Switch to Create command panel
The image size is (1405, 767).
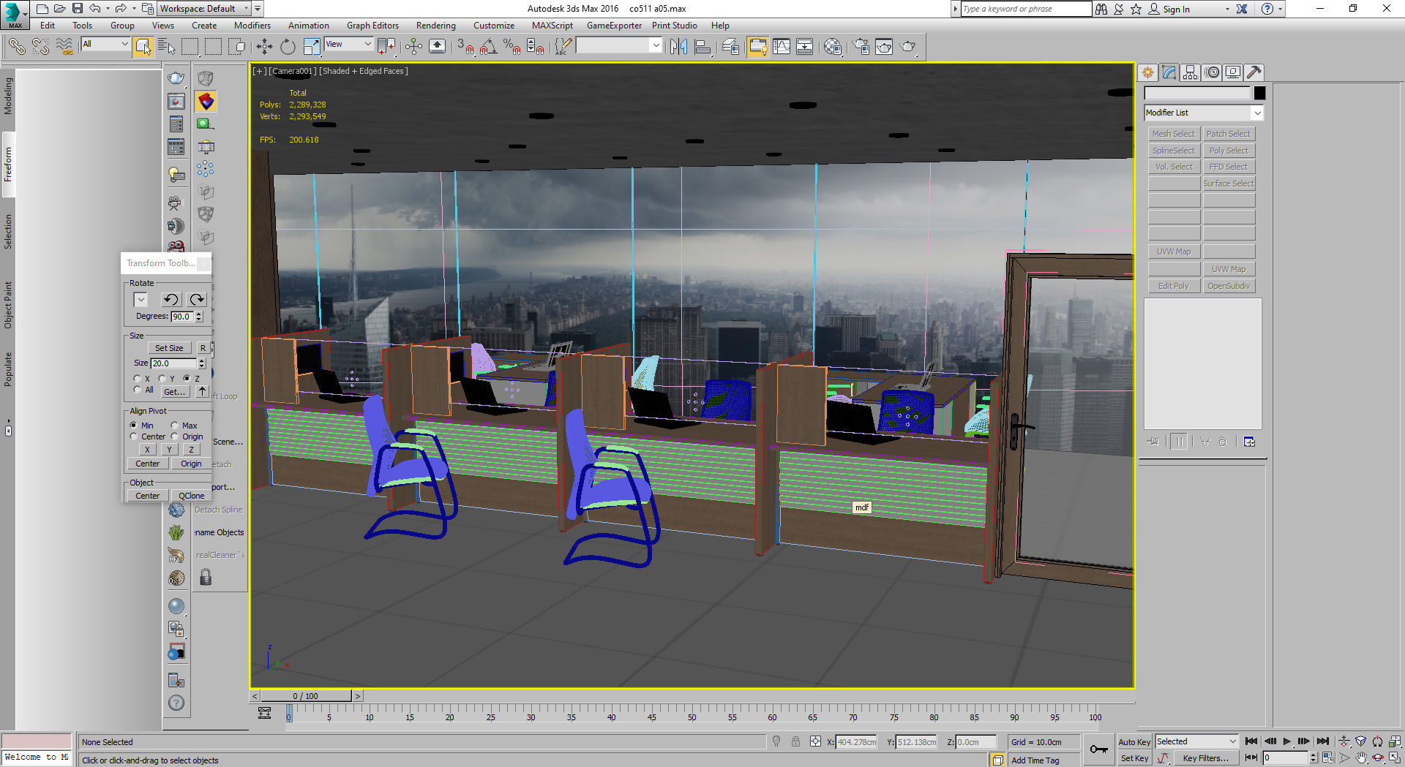tap(1147, 72)
